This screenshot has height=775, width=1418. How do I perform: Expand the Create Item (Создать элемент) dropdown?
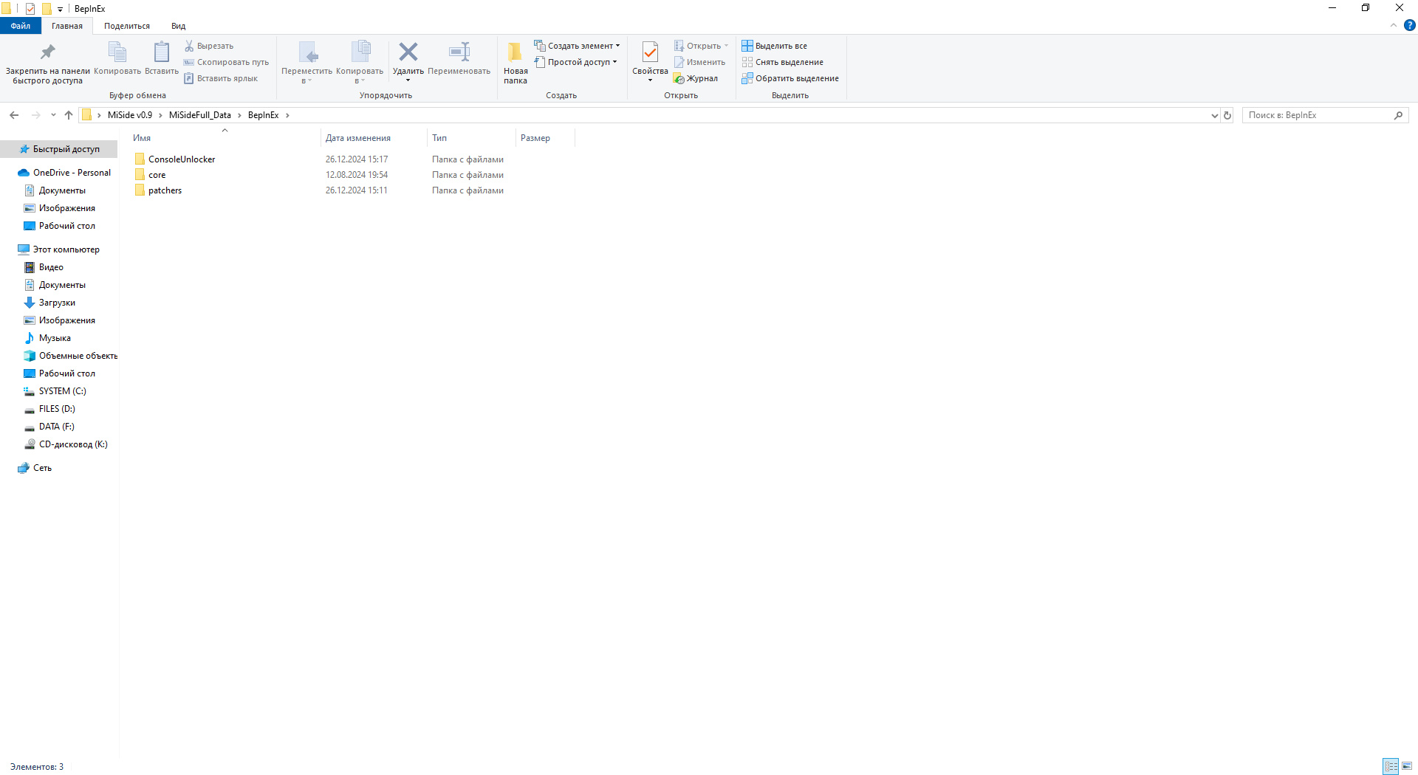coord(617,46)
